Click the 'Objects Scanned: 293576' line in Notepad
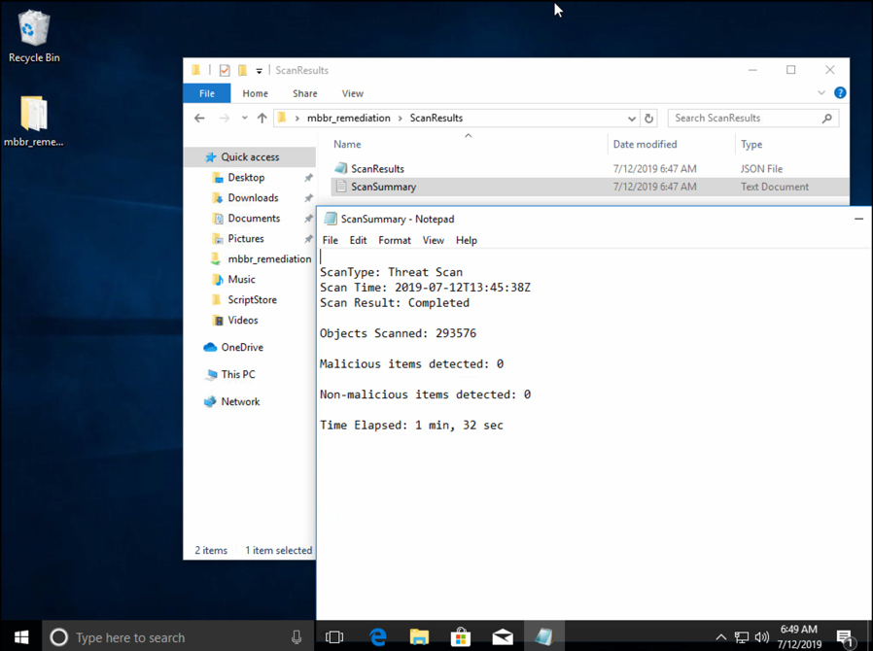Viewport: 873px width, 651px height. 398,333
